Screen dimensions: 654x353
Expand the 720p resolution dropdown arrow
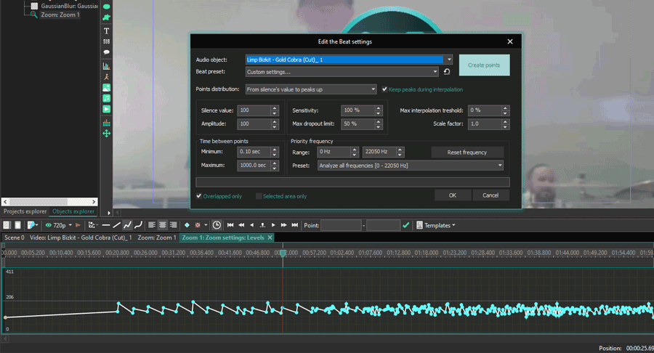tap(70, 225)
